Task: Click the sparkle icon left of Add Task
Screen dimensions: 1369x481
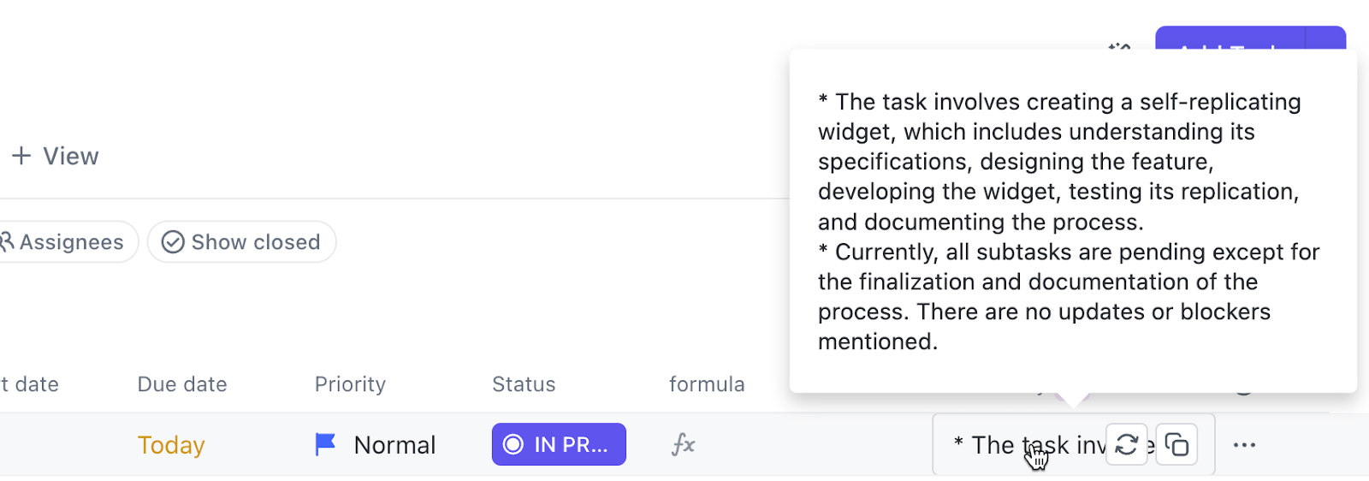Action: (x=1119, y=46)
